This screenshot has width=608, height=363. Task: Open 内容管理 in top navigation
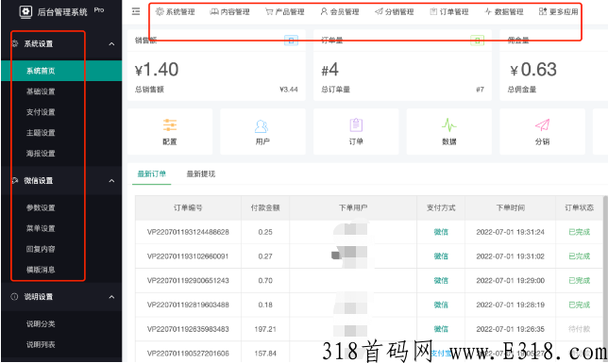click(230, 12)
